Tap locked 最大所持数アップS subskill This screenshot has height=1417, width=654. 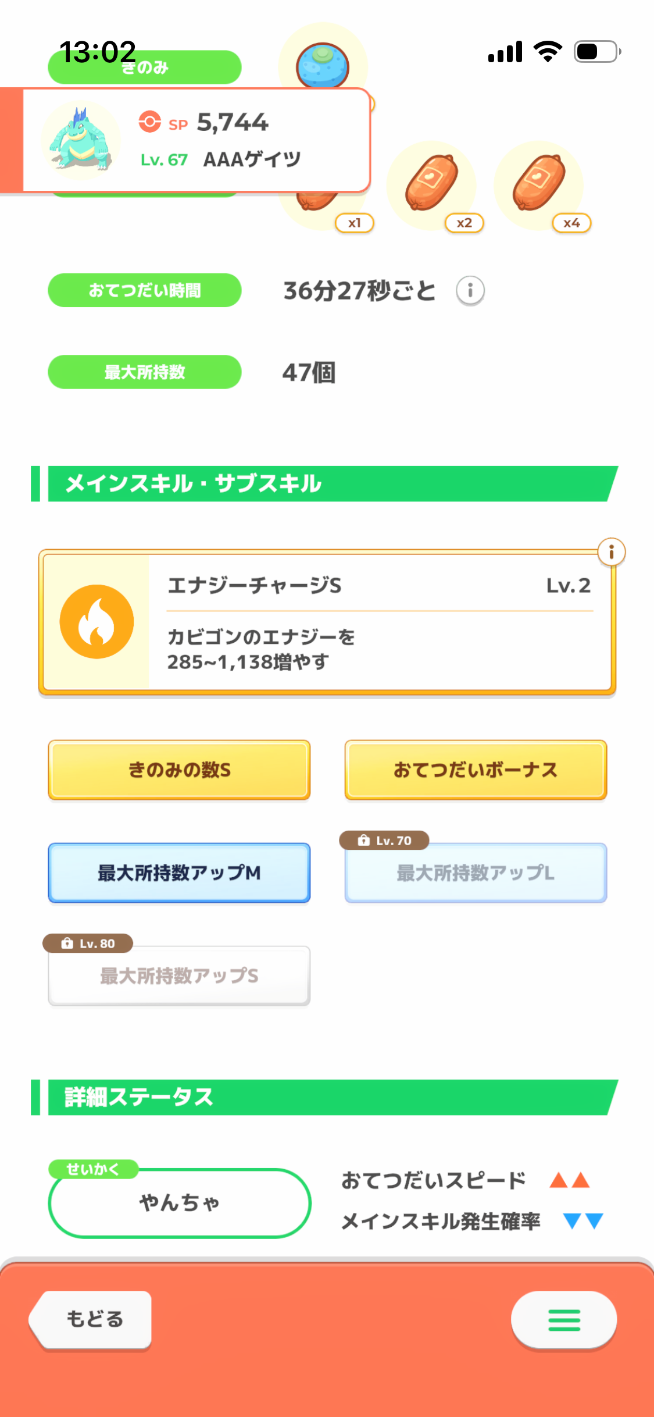[179, 976]
